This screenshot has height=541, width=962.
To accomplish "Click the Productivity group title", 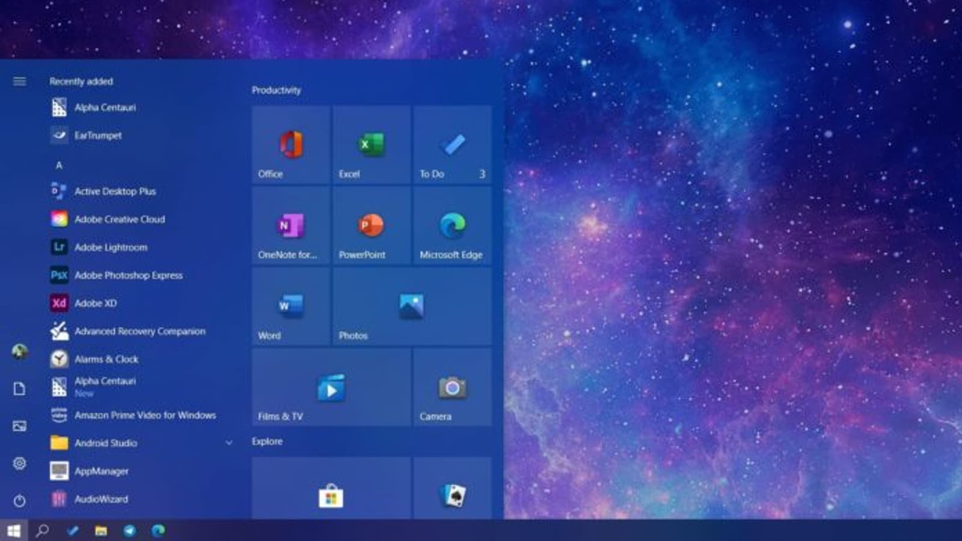I will click(x=277, y=90).
